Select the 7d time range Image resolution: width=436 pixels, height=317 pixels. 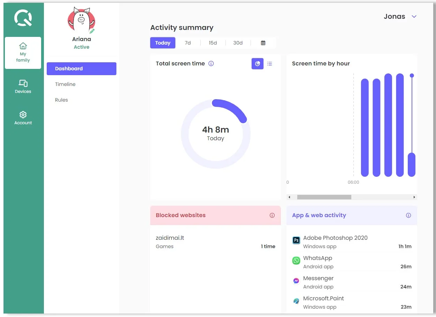pos(188,43)
